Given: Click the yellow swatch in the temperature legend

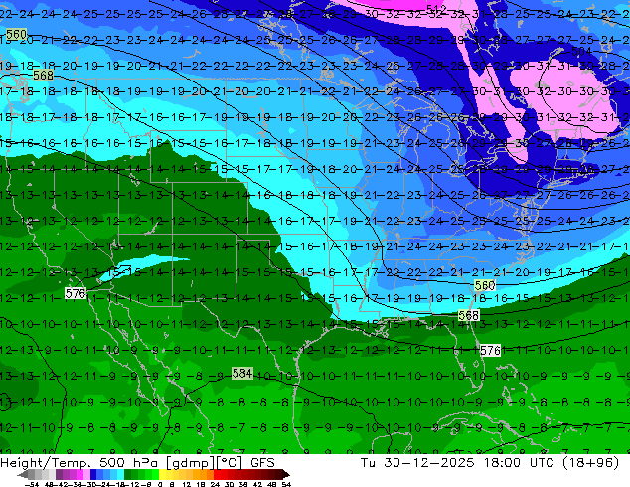Looking at the screenshot, I should coord(162,474).
